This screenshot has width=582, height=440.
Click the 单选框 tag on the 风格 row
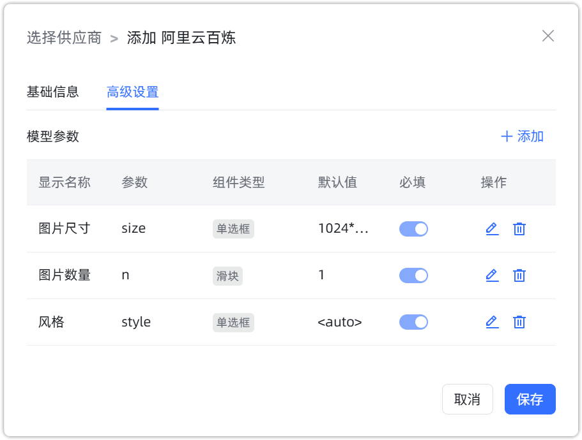pyautogui.click(x=233, y=322)
